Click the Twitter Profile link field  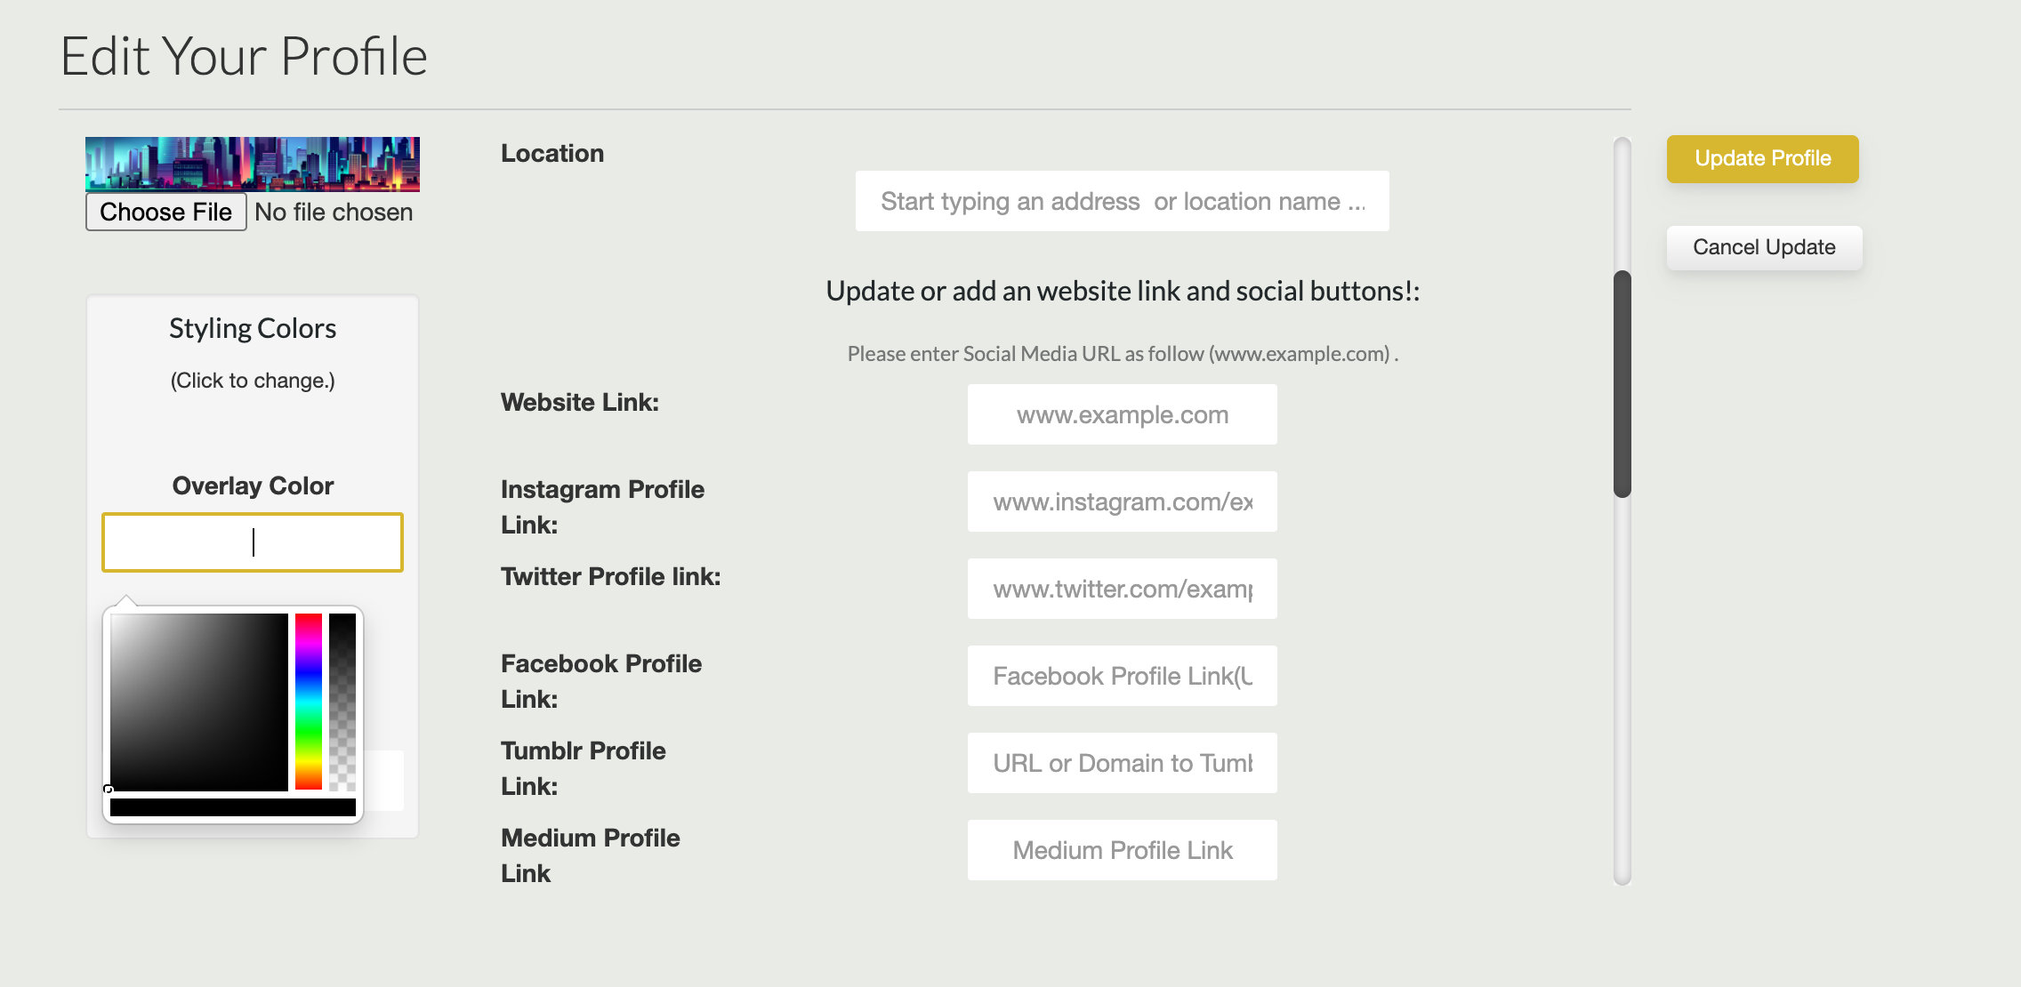pyautogui.click(x=1123, y=589)
